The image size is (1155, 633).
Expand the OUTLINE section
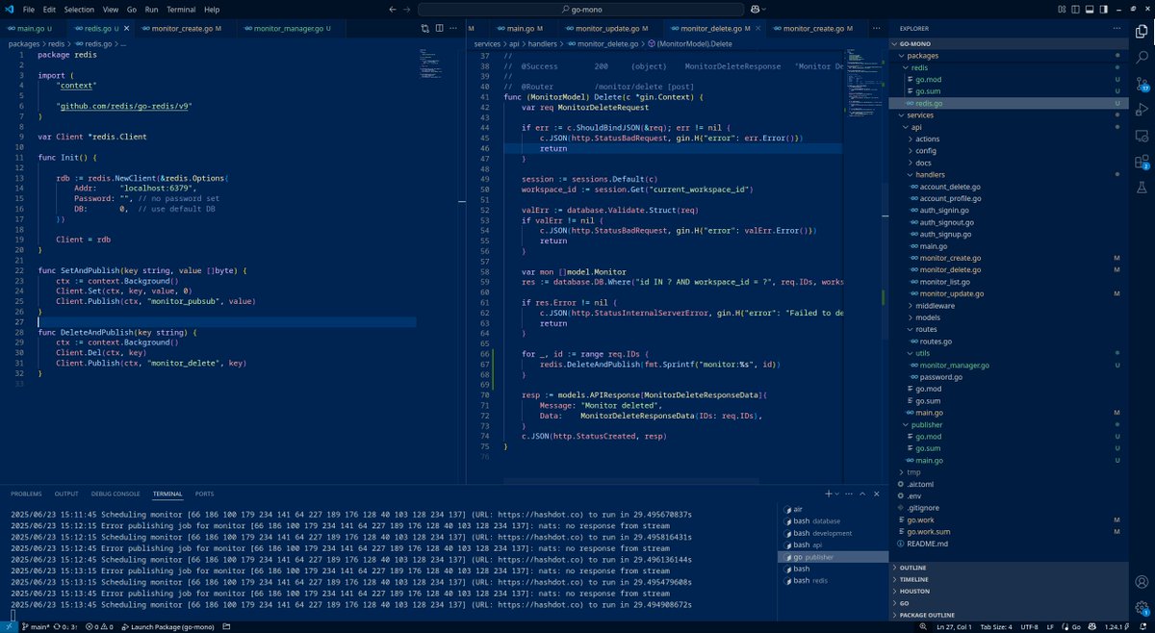click(1009, 568)
